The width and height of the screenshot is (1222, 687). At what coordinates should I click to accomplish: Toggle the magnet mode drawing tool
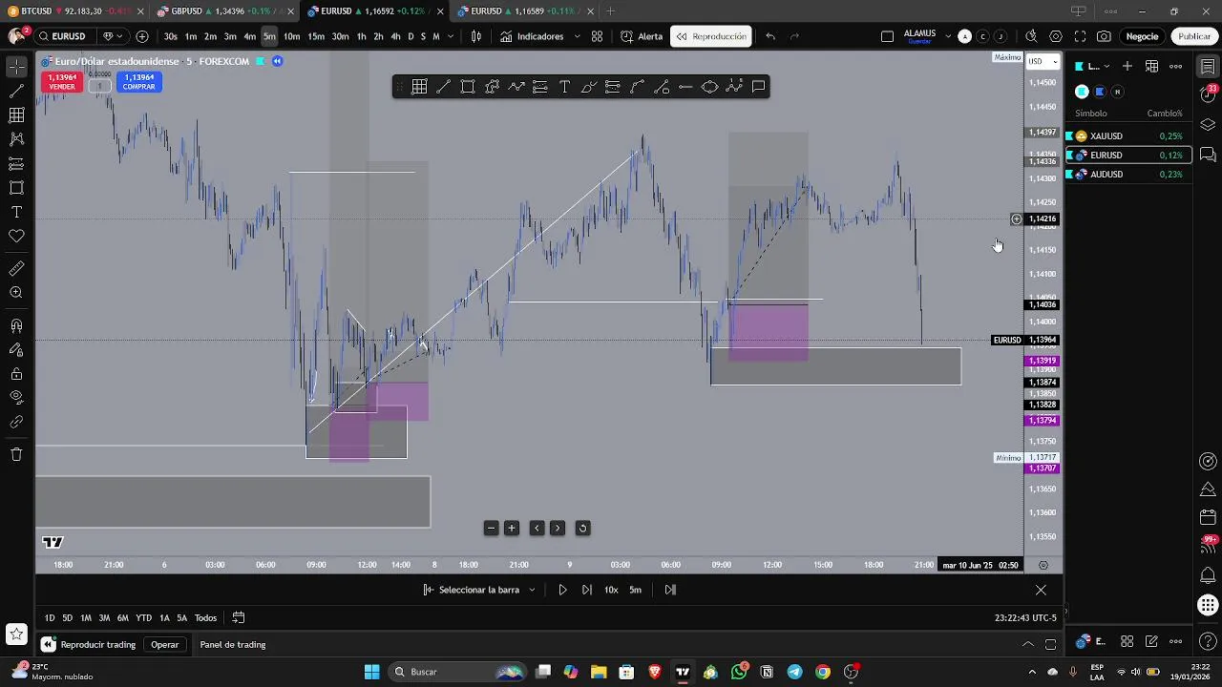[16, 326]
